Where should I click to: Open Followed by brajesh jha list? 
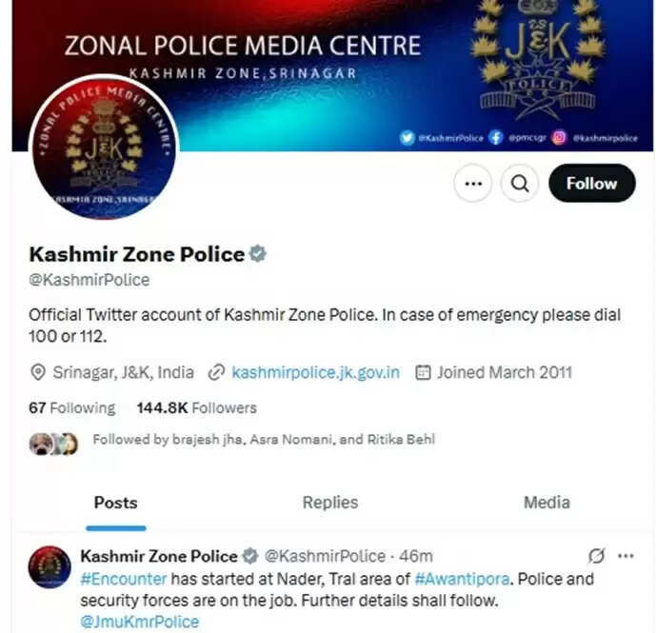pos(264,440)
